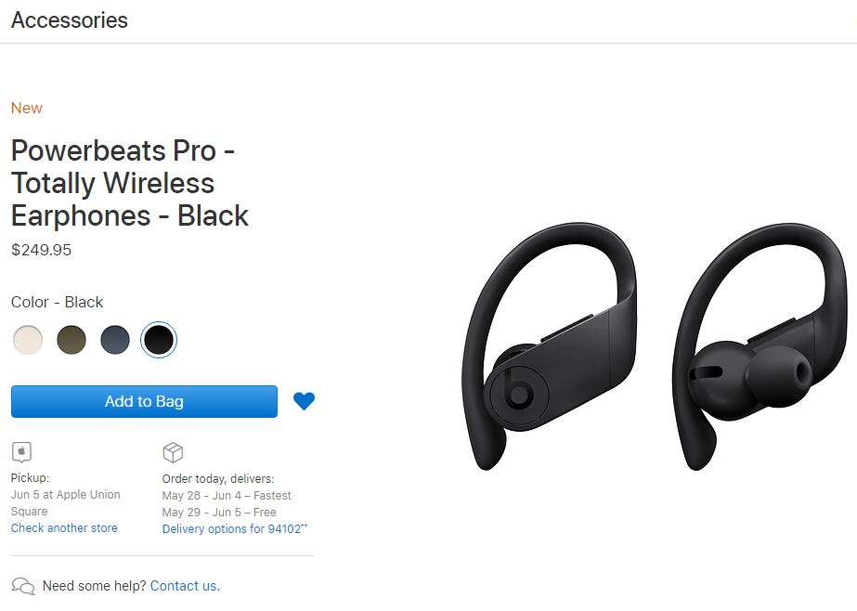Click the Powerbeats Pro product title
The image size is (857, 611).
tap(130, 183)
